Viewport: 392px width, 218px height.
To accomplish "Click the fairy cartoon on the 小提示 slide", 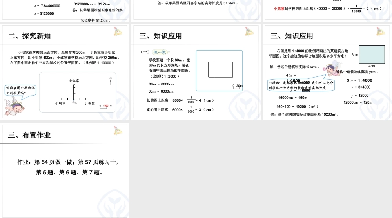I will (332, 69).
